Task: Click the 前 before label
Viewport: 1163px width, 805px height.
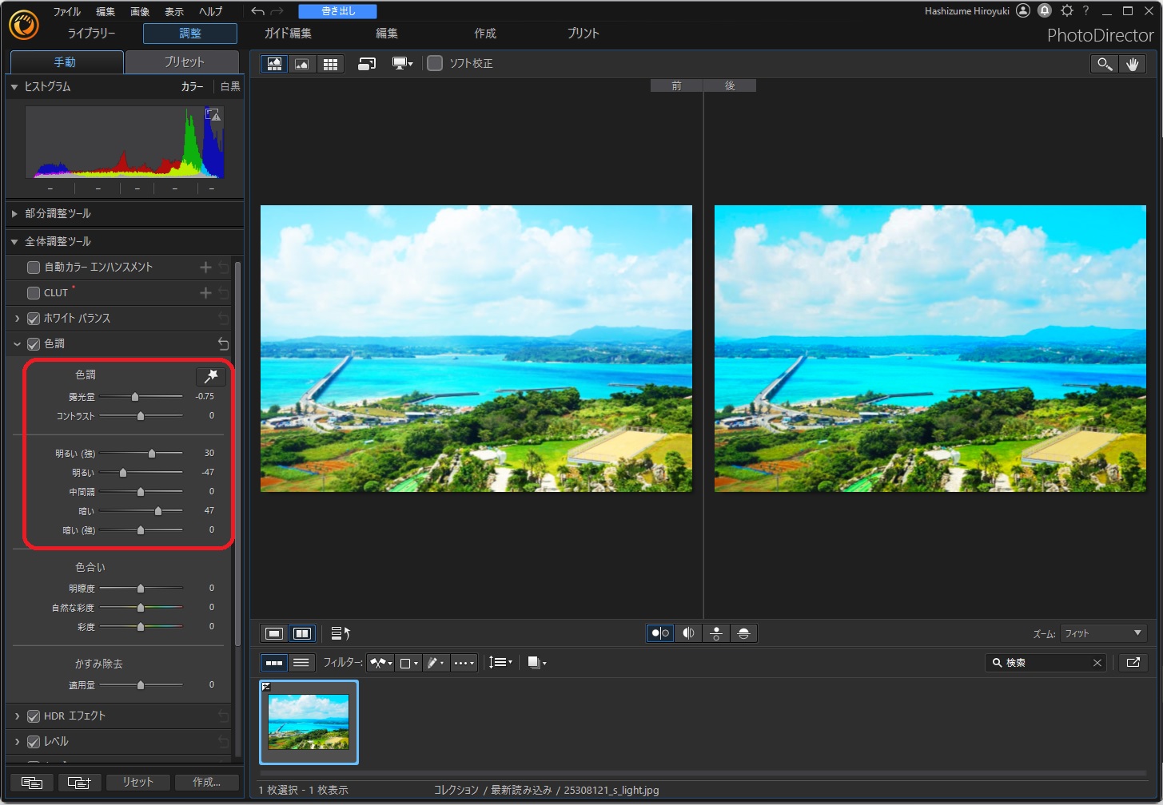Action: (676, 85)
